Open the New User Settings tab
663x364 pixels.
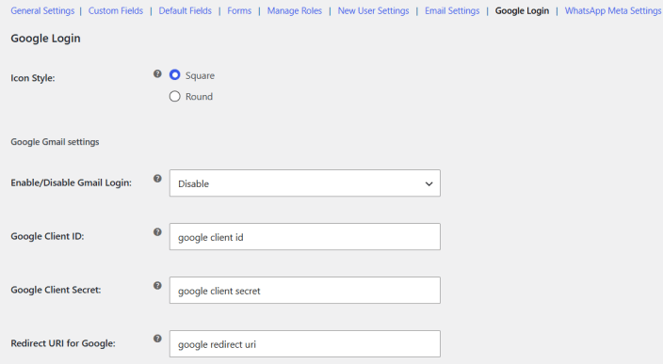tap(373, 10)
